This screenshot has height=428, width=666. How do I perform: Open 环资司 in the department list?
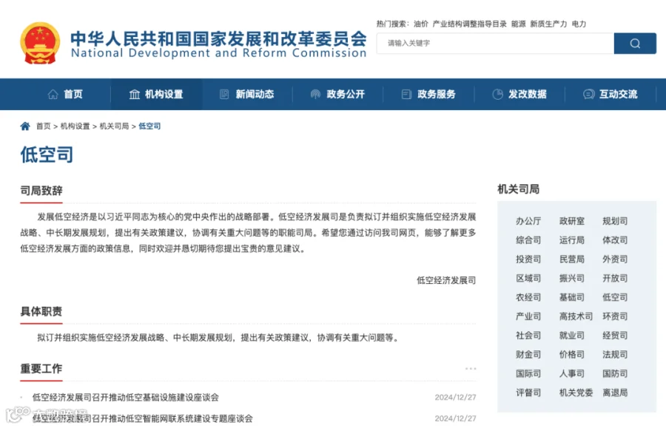(x=615, y=316)
